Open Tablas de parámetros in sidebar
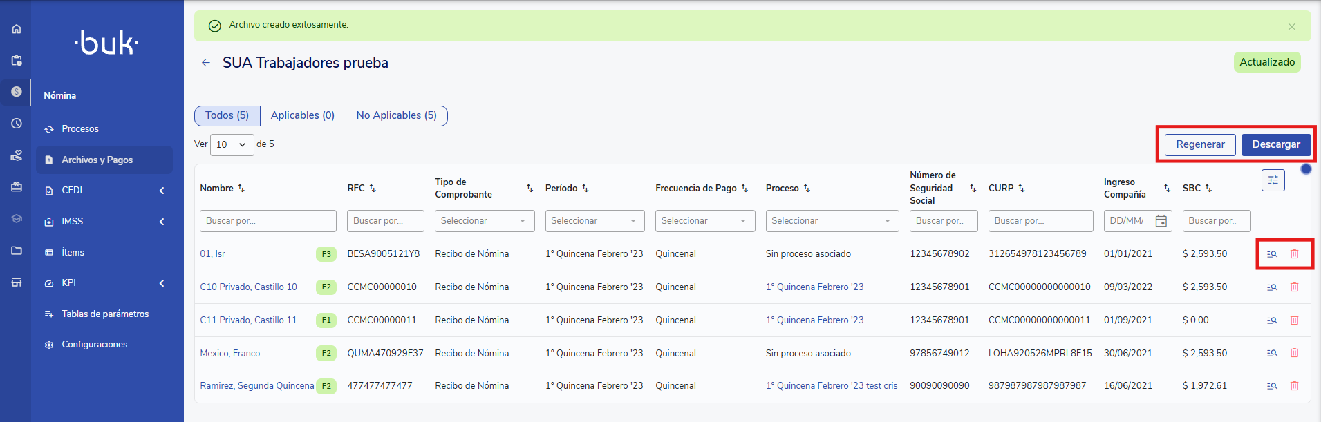The image size is (1321, 422). (x=105, y=314)
